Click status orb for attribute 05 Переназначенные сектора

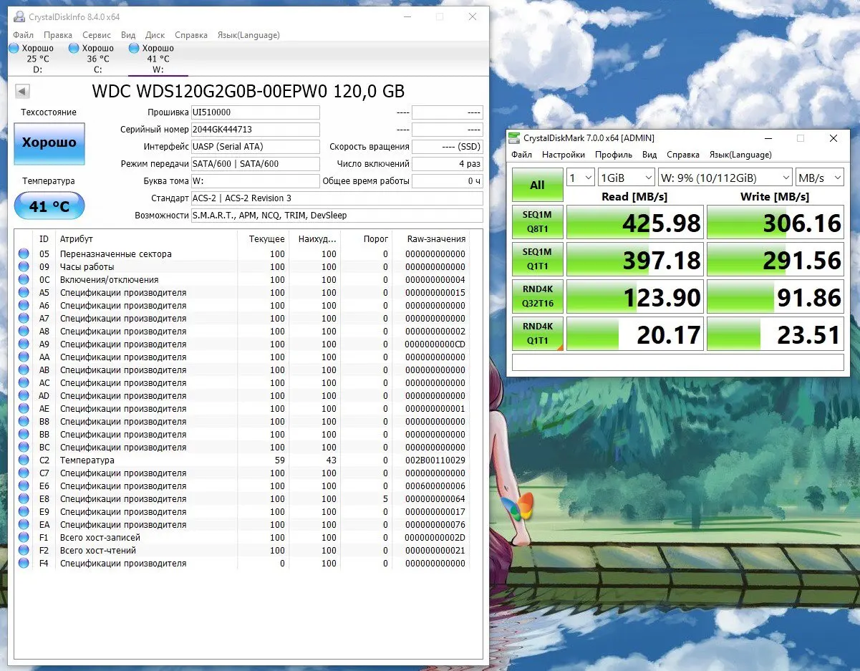click(x=24, y=254)
